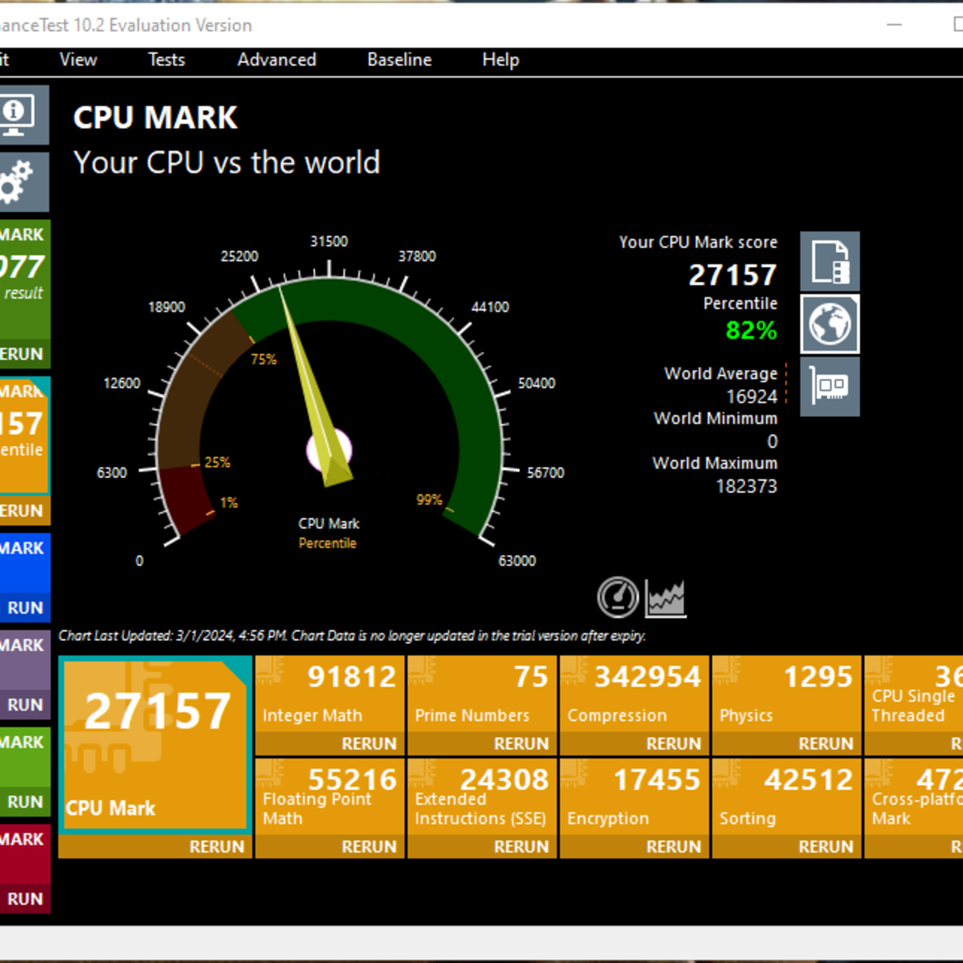Click RERUN on the top green sidebar tile

(x=25, y=354)
